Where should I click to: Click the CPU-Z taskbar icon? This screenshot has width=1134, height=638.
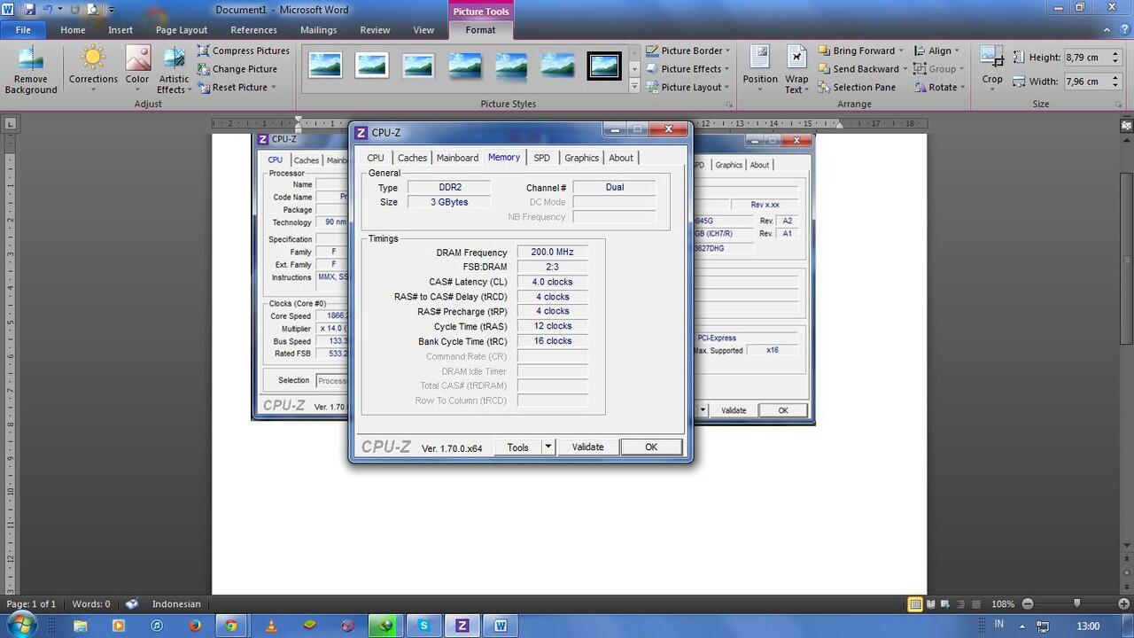(x=462, y=626)
